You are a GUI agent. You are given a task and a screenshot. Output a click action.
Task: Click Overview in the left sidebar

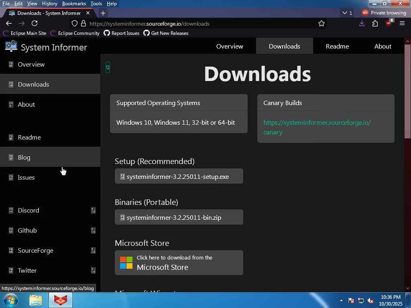50,65
